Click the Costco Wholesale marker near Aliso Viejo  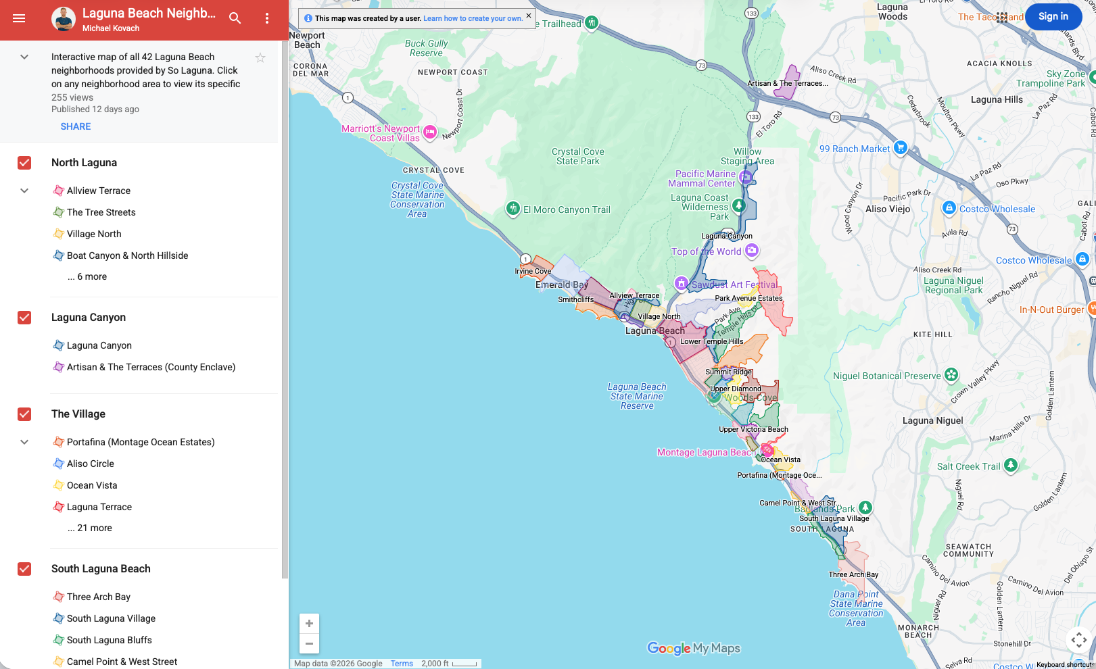click(949, 207)
